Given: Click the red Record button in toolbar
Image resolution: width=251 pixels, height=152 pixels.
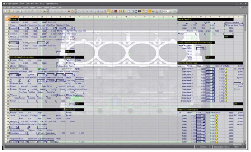Looking at the screenshot, I should point(69,11).
